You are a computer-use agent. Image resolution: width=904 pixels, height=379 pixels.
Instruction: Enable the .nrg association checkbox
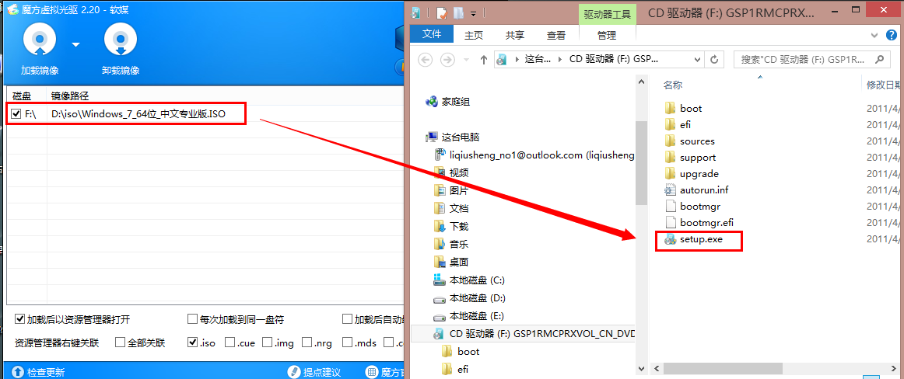pyautogui.click(x=307, y=342)
